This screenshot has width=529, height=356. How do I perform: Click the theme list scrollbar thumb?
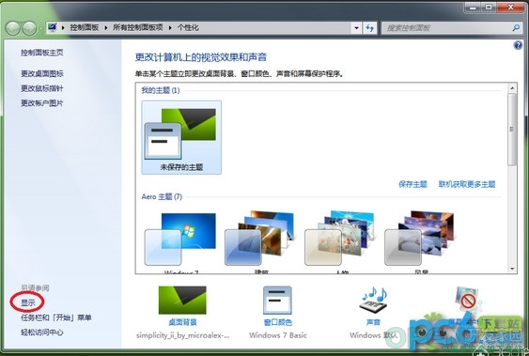pos(512,130)
